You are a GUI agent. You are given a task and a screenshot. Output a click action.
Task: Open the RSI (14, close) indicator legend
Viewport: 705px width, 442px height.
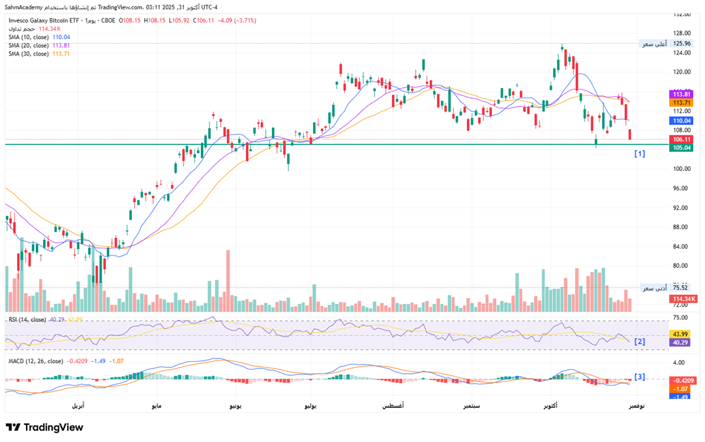click(27, 319)
